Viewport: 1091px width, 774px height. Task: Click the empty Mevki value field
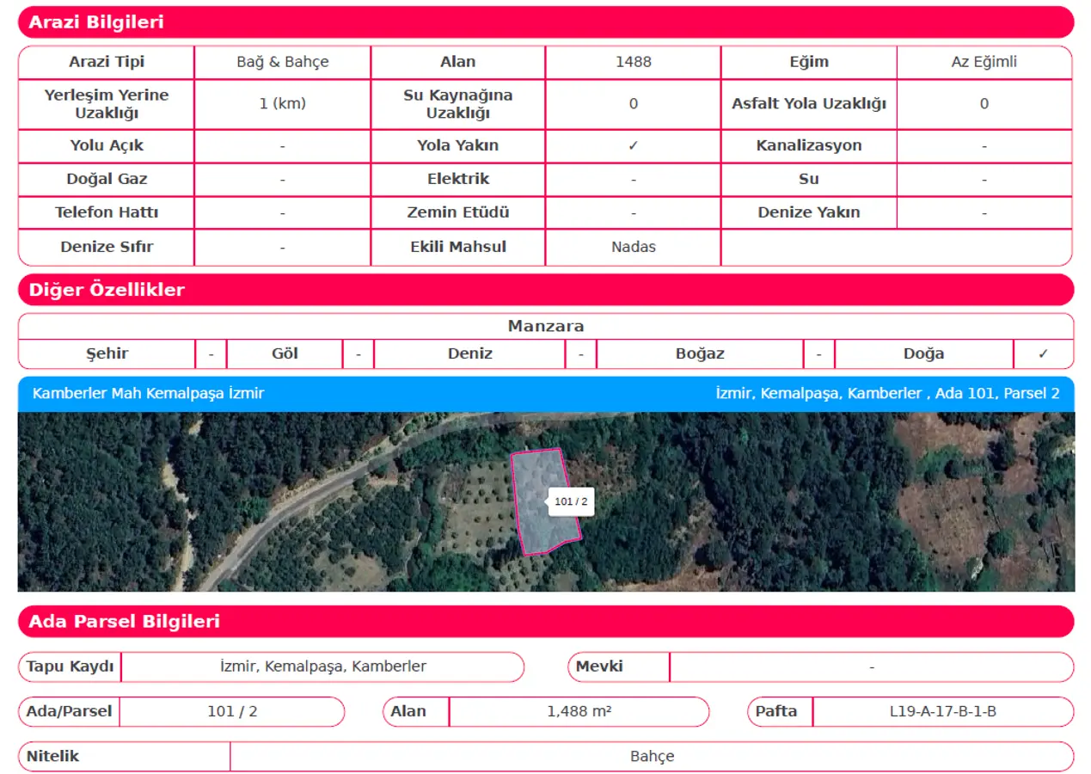[x=871, y=666]
